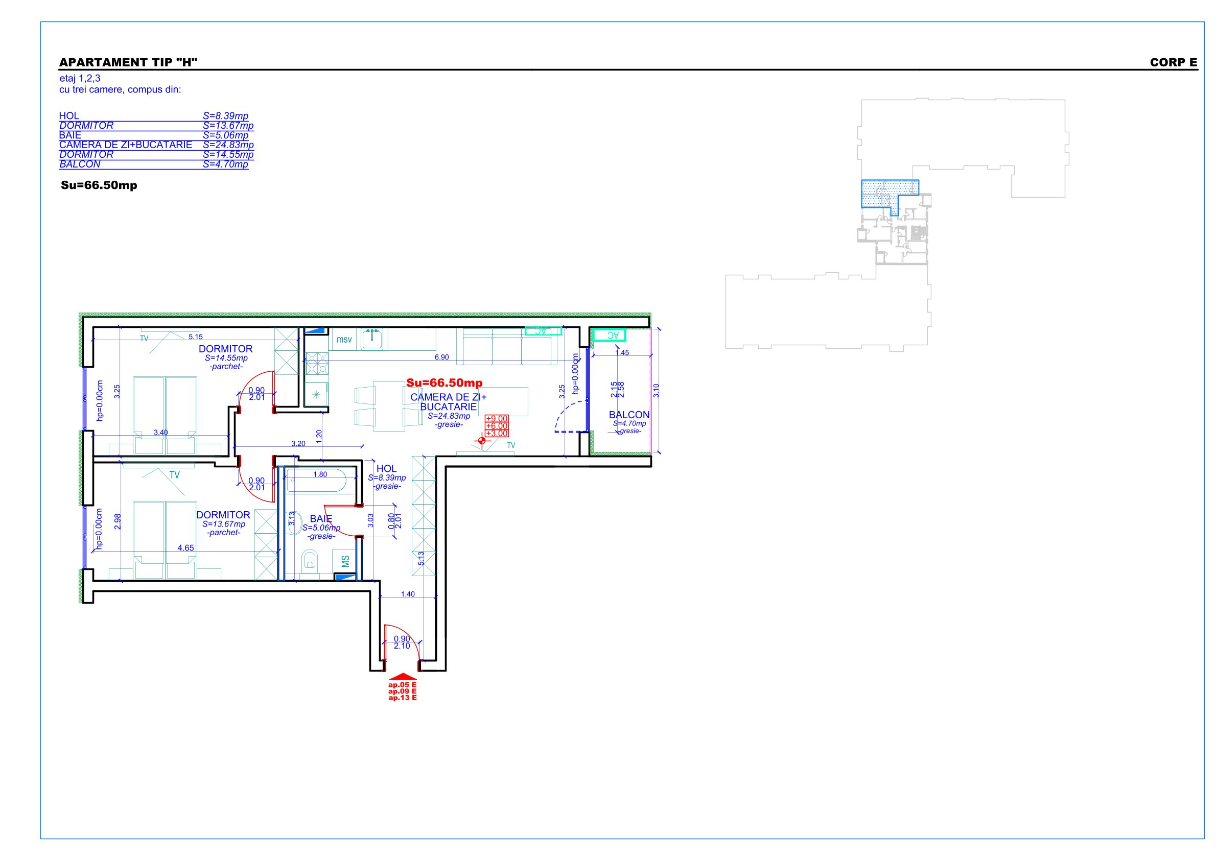Click the toilet symbol in the bathroom
Screen dimensions: 1217x860
pos(310,560)
